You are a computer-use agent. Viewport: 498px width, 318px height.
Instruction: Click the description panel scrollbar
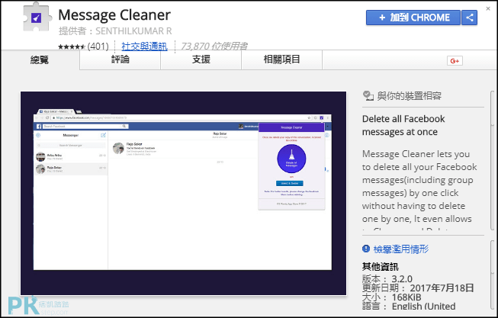coord(494,160)
